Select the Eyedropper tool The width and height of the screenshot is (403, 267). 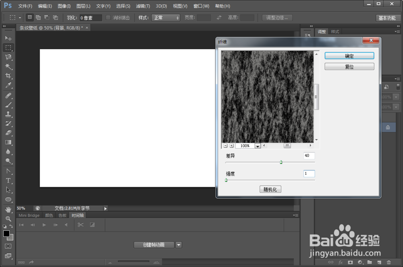[x=8, y=85]
